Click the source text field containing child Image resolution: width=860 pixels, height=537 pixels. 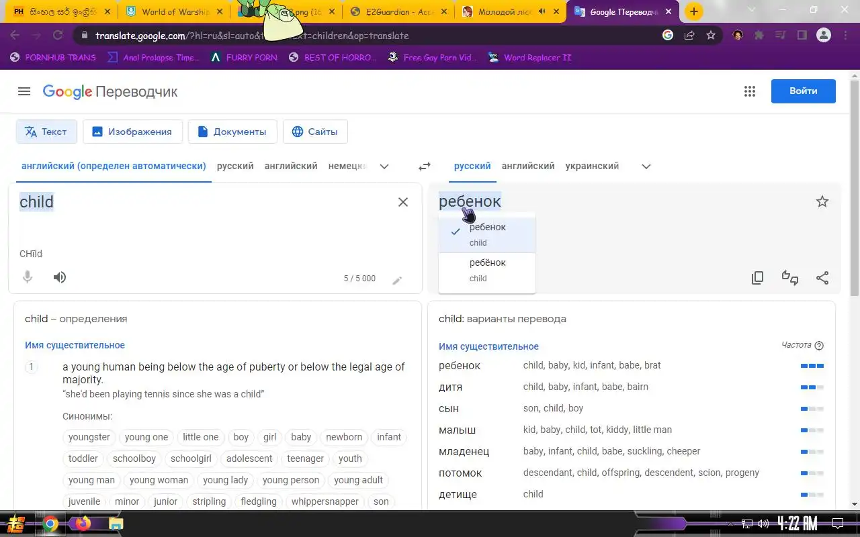tap(202, 202)
